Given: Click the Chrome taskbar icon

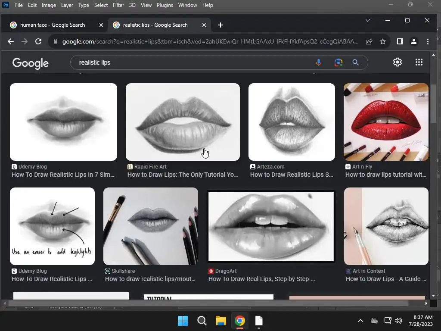Looking at the screenshot, I should pyautogui.click(x=239, y=321).
